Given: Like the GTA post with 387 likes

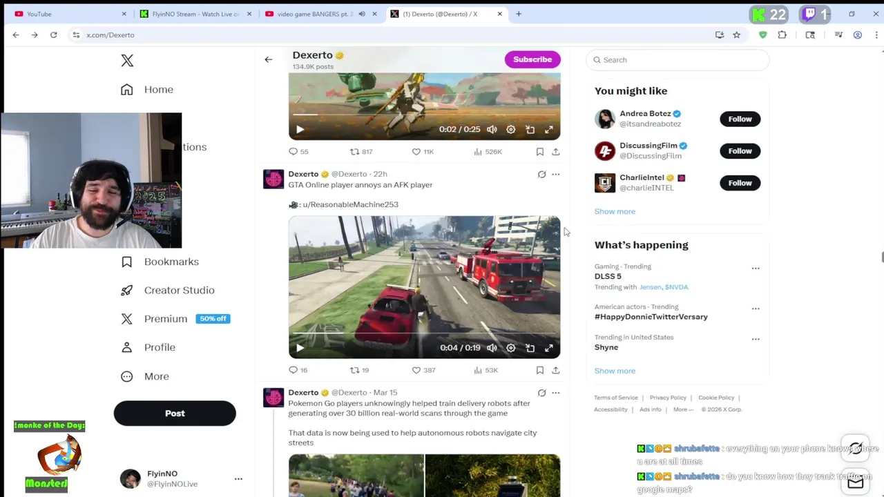Looking at the screenshot, I should click(423, 371).
